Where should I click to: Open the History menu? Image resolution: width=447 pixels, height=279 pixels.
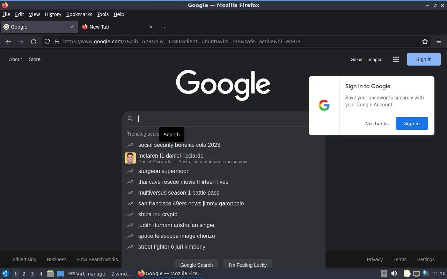pyautogui.click(x=53, y=14)
